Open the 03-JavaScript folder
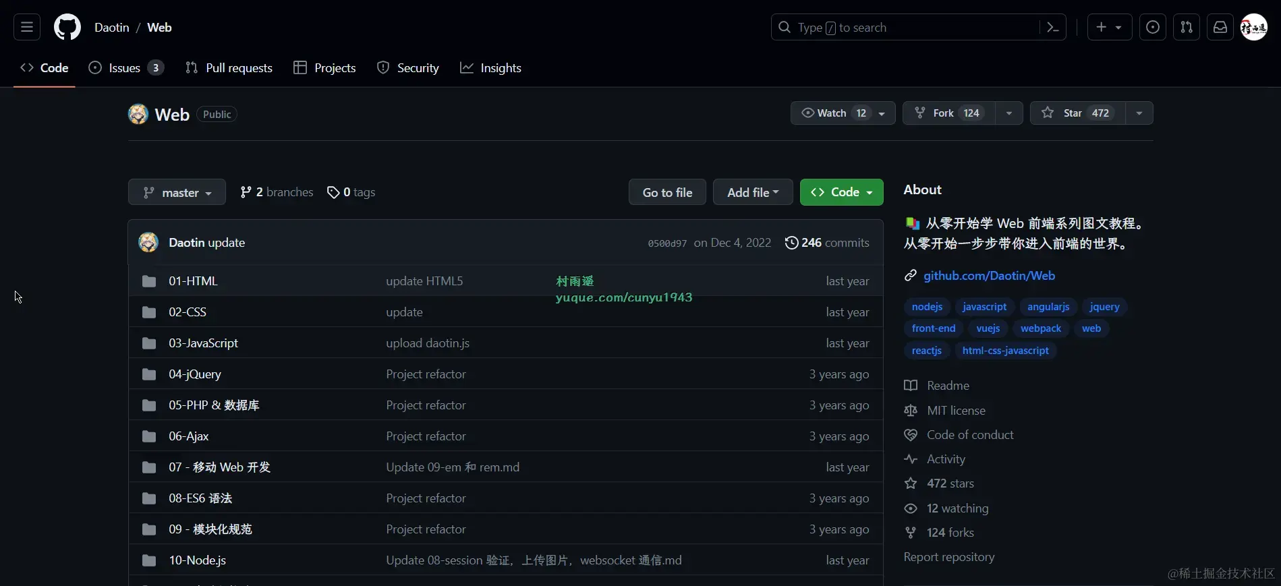The height and width of the screenshot is (586, 1281). [203, 343]
